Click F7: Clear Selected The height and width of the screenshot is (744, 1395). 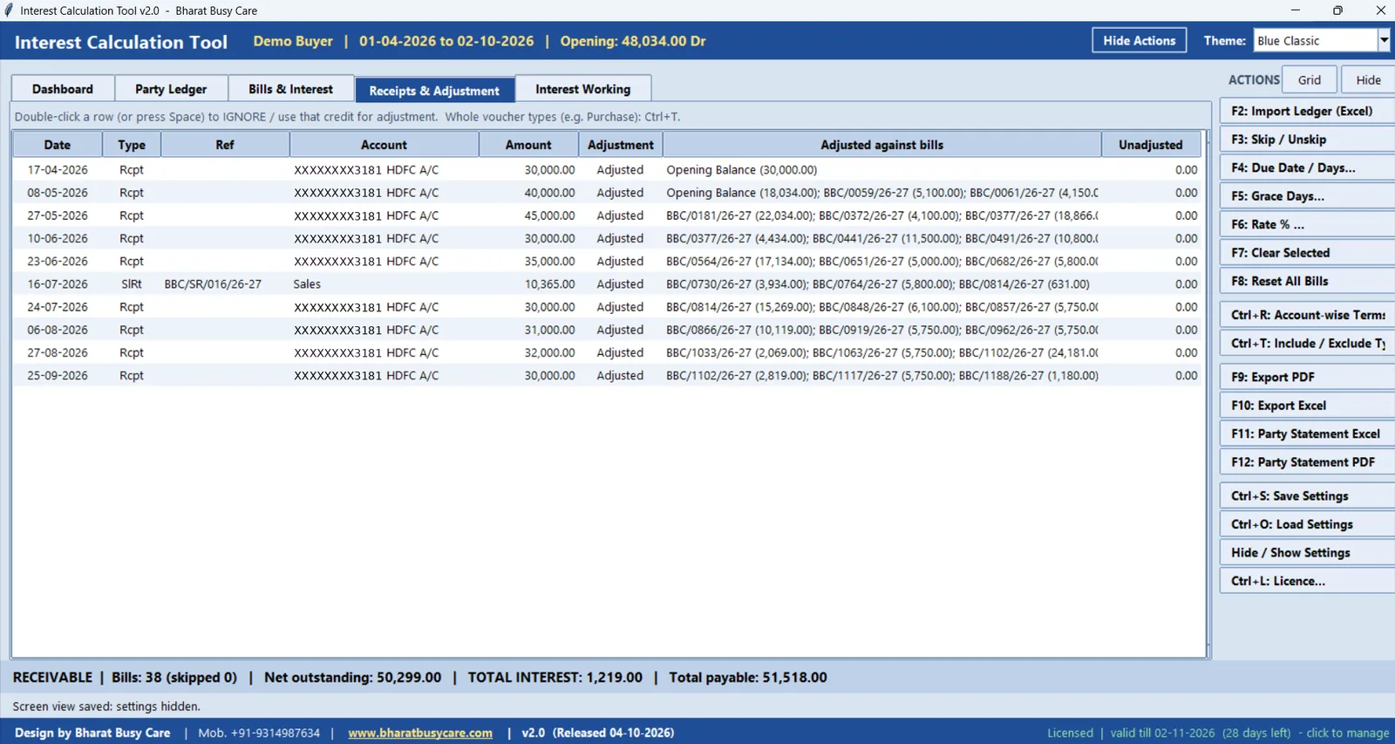click(1307, 253)
